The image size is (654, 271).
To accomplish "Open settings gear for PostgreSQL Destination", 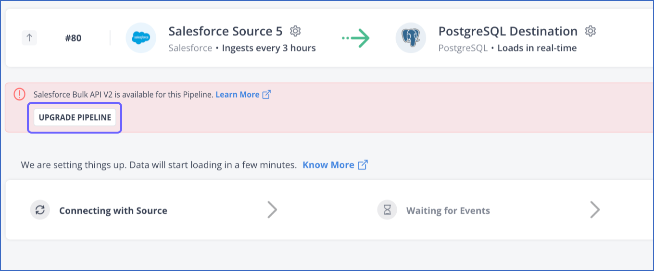I will (590, 31).
